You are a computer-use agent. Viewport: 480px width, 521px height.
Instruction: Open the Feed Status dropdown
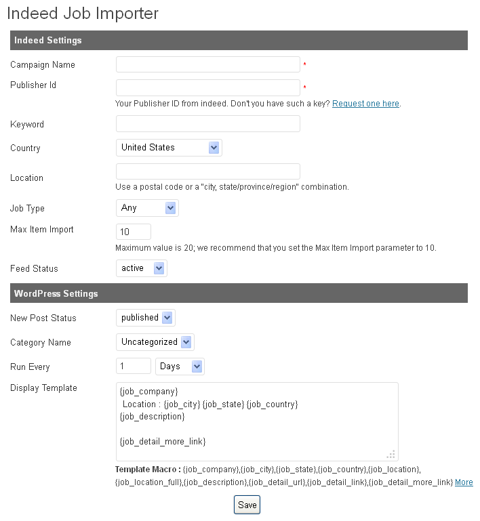(x=141, y=268)
